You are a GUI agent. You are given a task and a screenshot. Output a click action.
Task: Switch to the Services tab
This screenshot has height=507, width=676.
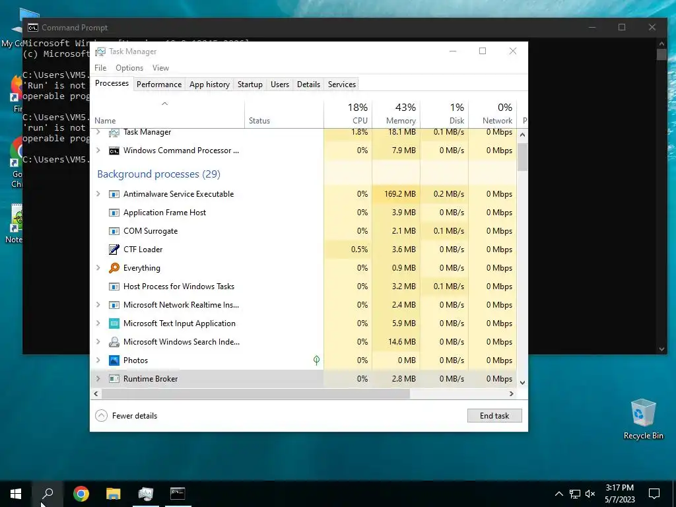[x=342, y=84]
